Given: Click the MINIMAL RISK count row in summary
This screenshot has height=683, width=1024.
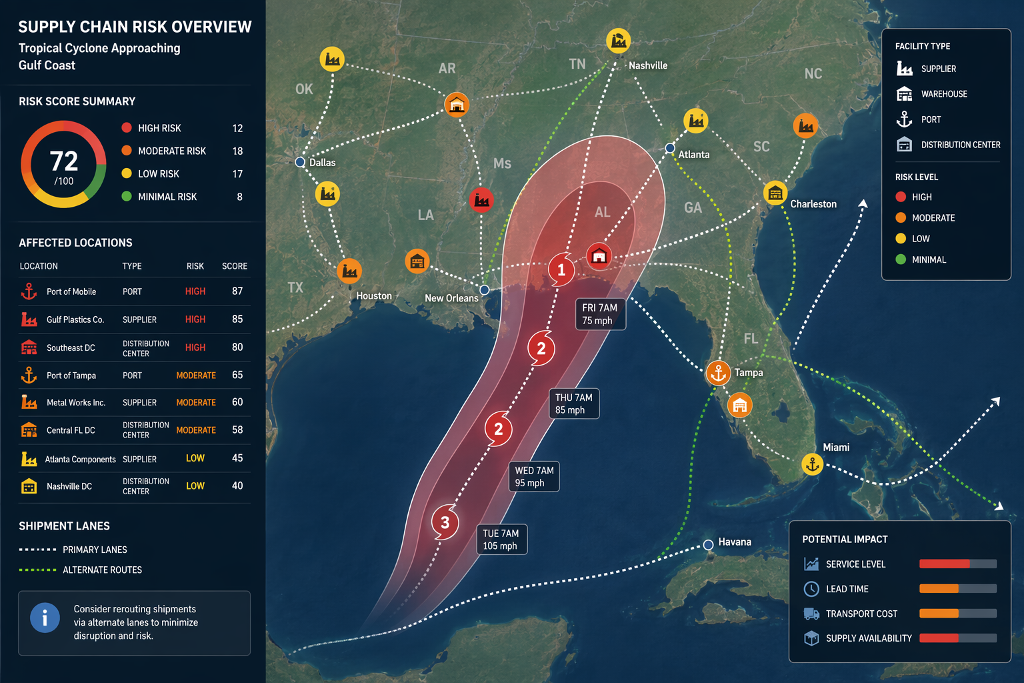Looking at the screenshot, I should (x=182, y=197).
